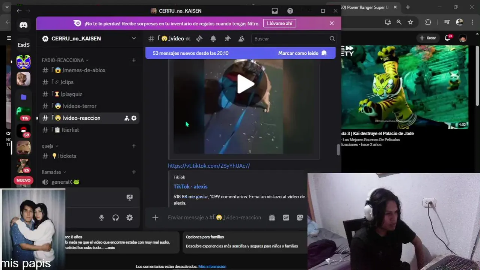
Task: Click YouTube Crear button
Action: (428, 38)
